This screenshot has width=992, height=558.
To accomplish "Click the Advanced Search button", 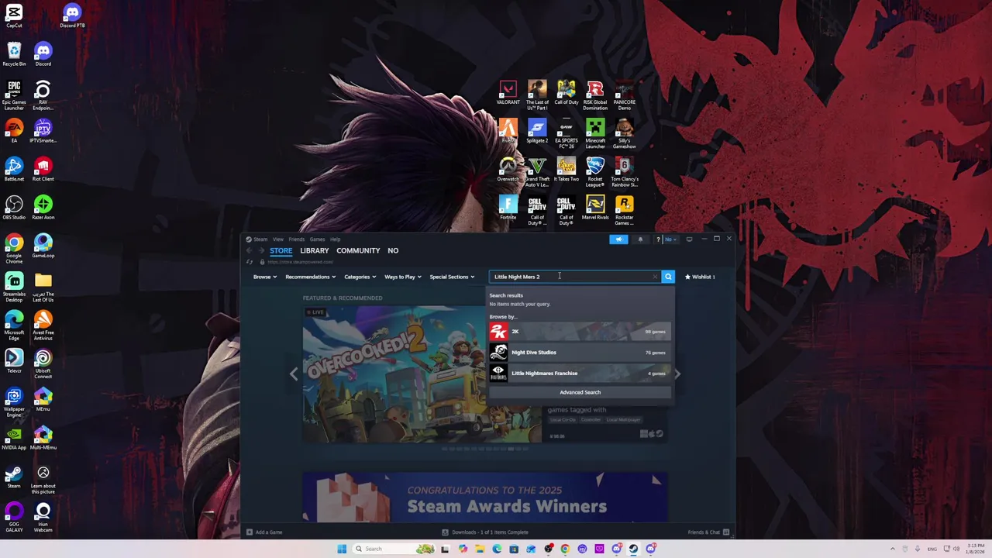I will coord(580,392).
